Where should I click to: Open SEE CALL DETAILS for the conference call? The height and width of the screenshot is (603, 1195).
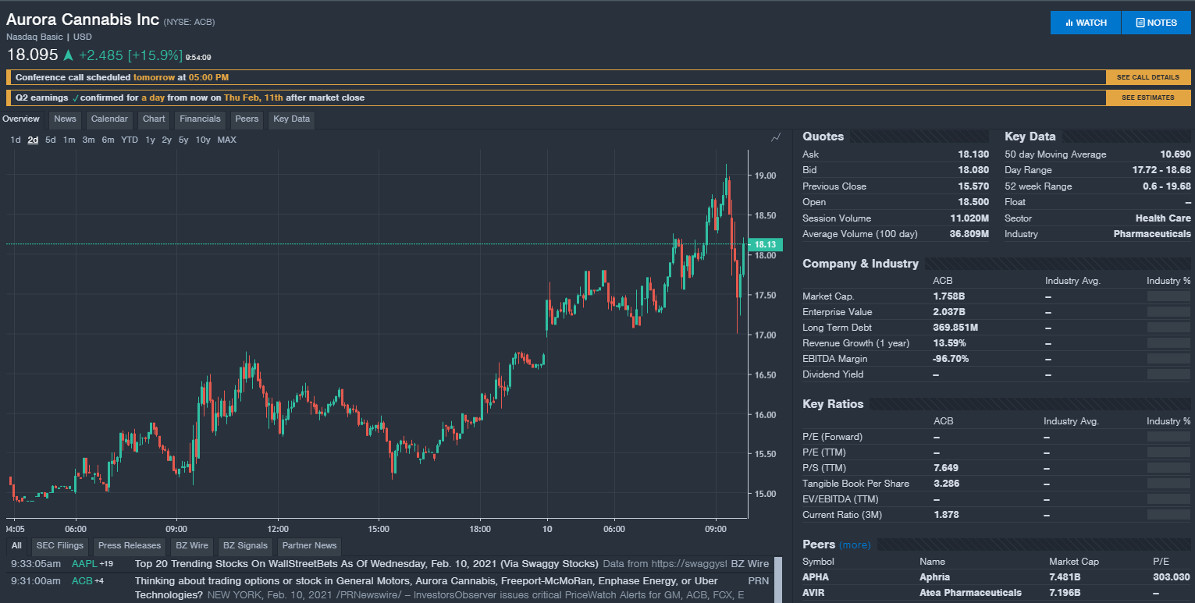click(1147, 77)
